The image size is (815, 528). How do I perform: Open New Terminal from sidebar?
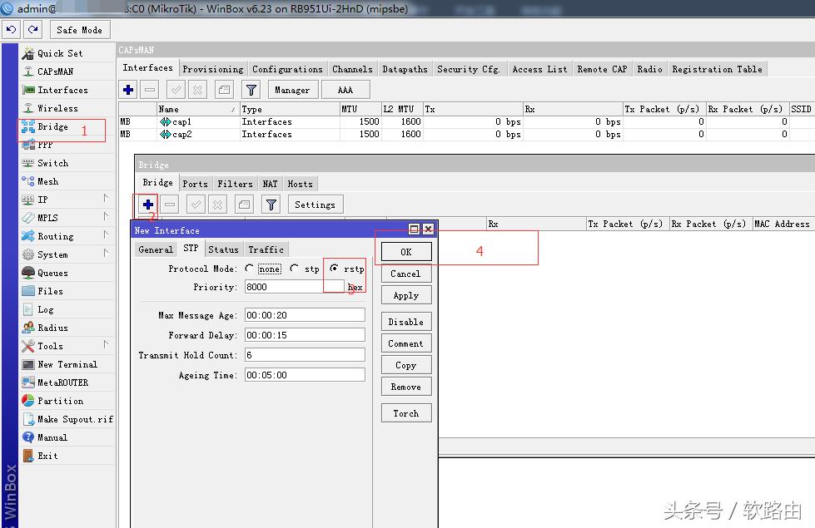pos(67,364)
